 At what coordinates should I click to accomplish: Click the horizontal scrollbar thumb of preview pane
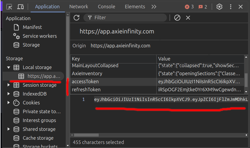tap(86, 135)
